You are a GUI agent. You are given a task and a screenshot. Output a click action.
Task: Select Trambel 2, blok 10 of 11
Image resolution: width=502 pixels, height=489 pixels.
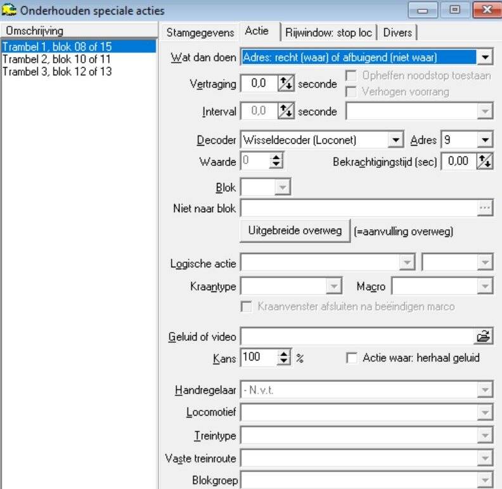coord(79,59)
